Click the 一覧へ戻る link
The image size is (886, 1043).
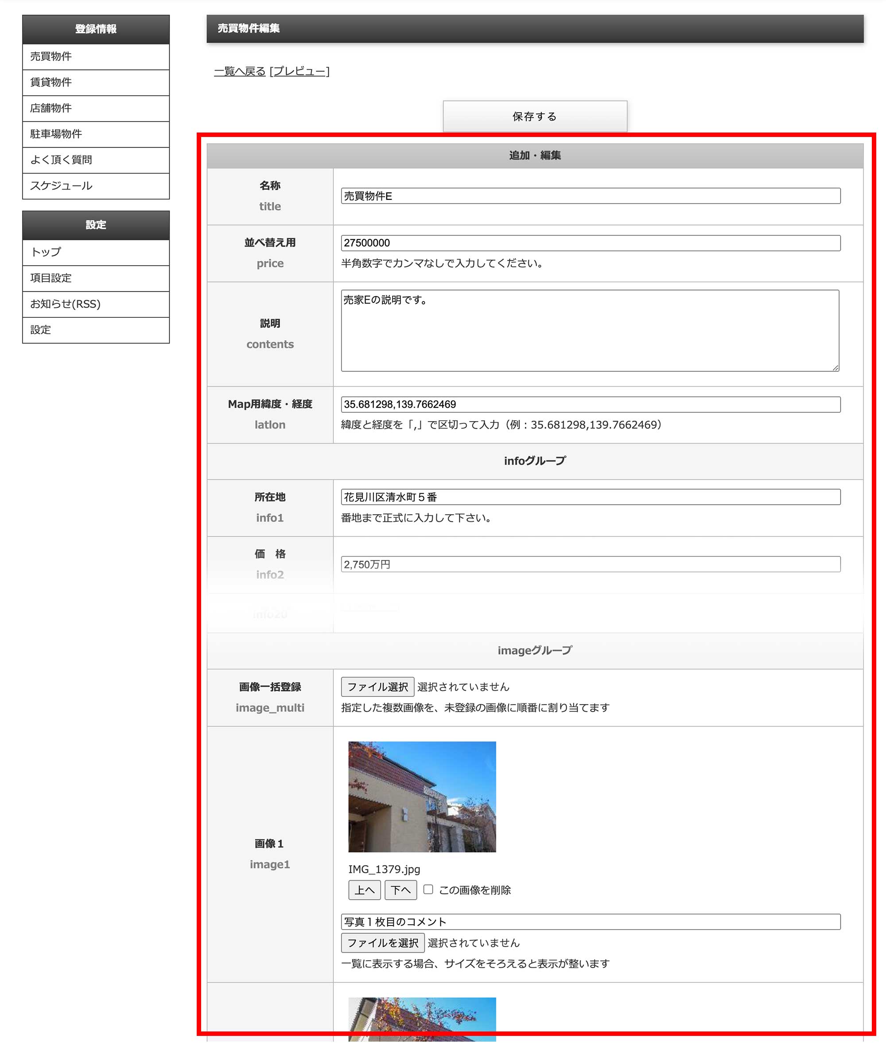click(x=240, y=71)
